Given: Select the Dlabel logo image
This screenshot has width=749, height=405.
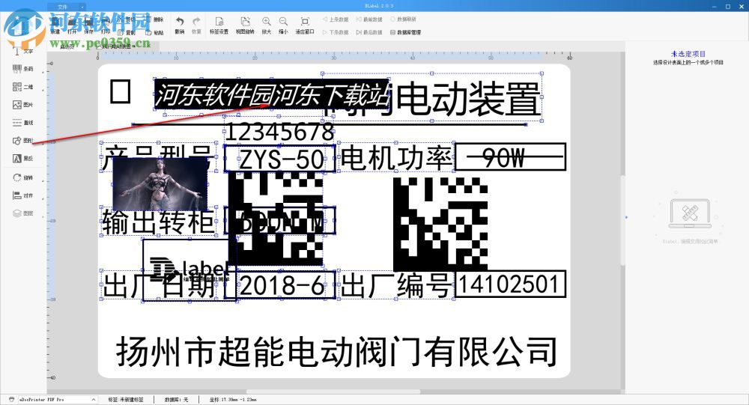Looking at the screenshot, I should (189, 270).
